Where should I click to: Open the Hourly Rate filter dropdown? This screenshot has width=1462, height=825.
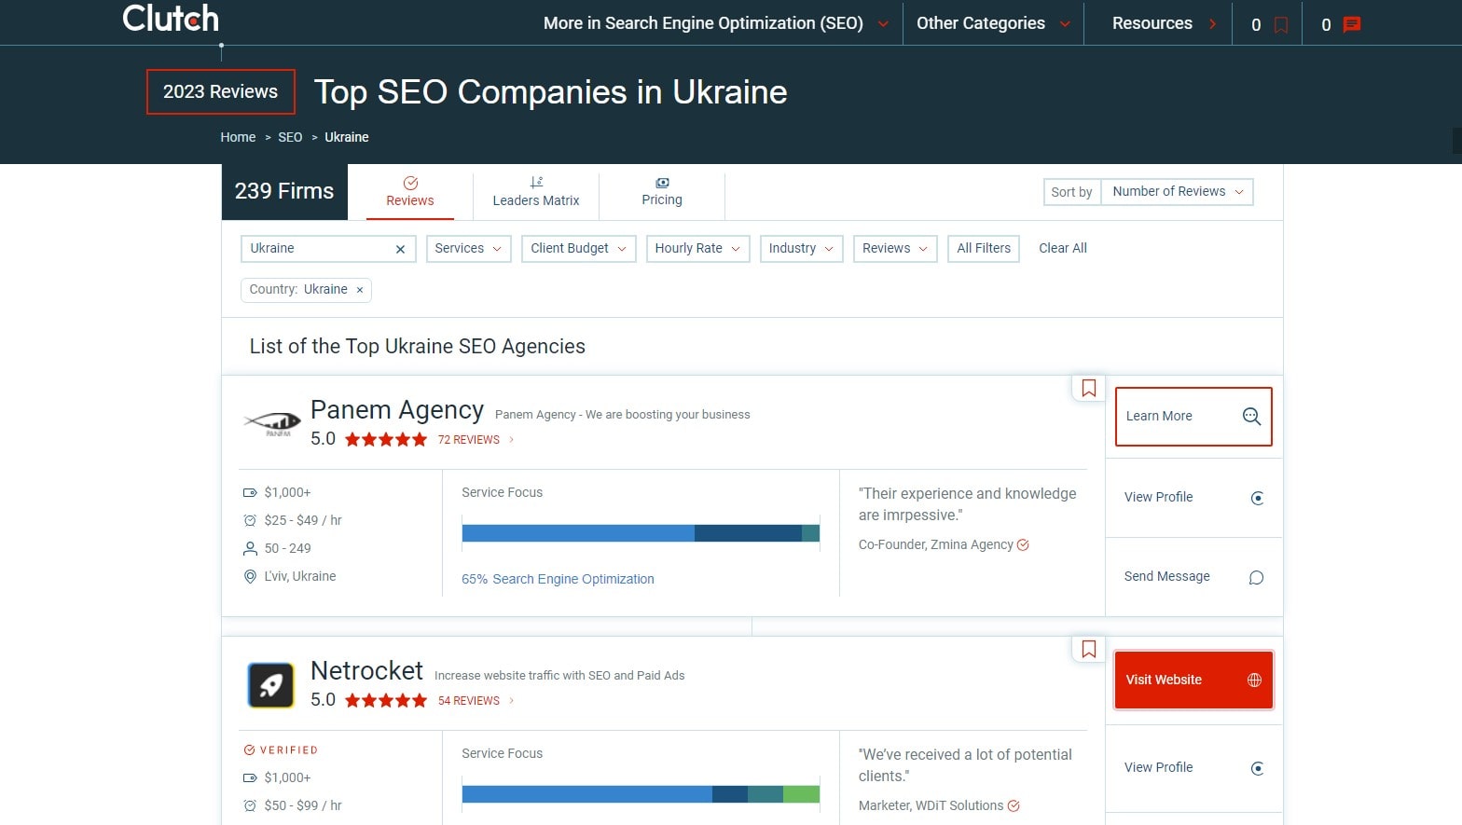(x=697, y=249)
